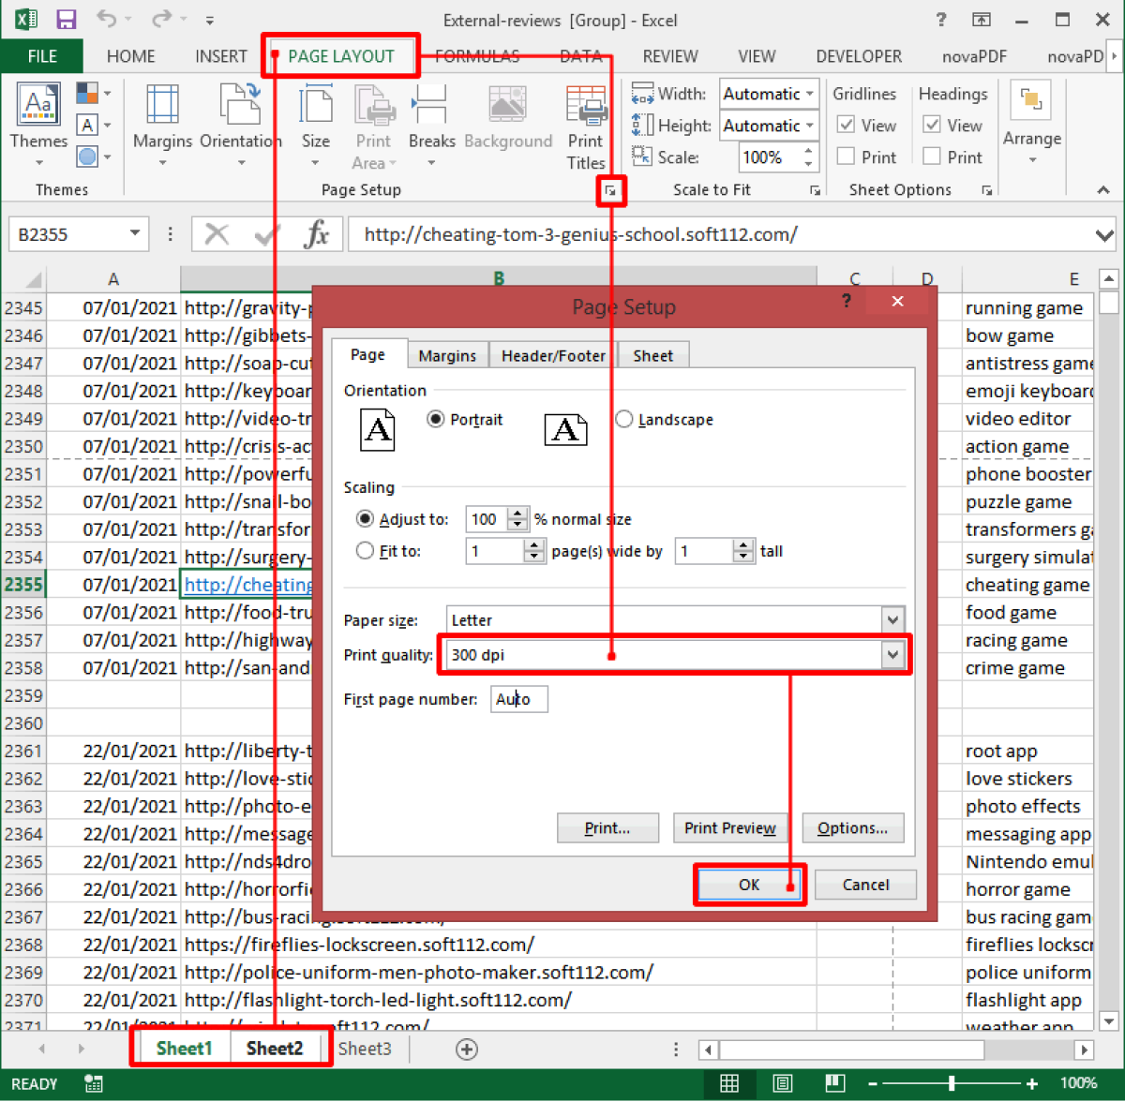Image resolution: width=1125 pixels, height=1102 pixels.
Task: Switch to Page Break Preview in the status bar
Action: pos(834,1083)
